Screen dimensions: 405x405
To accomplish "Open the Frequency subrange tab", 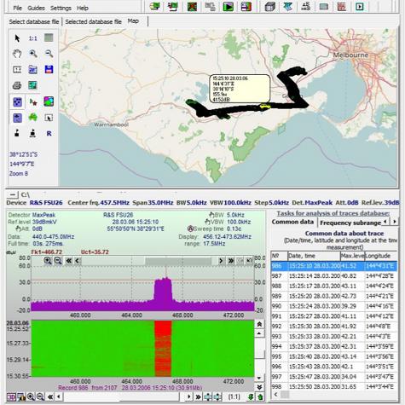I will pyautogui.click(x=350, y=223).
